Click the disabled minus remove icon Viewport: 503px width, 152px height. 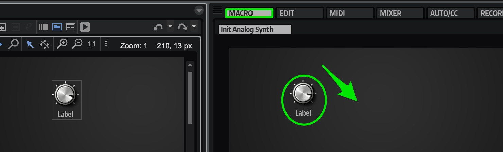pyautogui.click(x=15, y=27)
